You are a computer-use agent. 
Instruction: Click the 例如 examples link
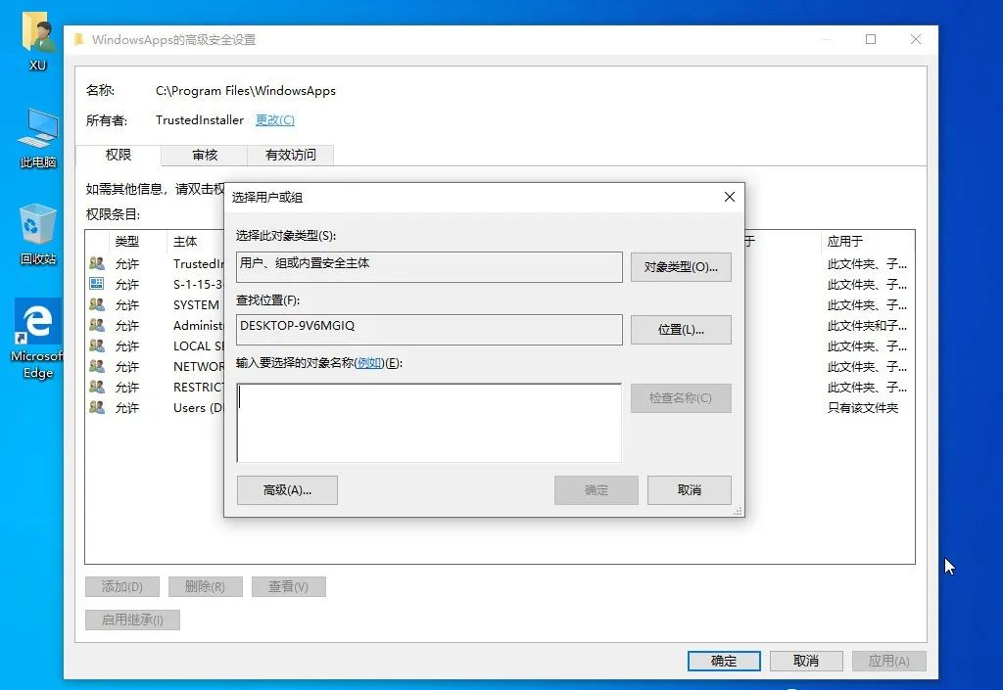[x=369, y=363]
